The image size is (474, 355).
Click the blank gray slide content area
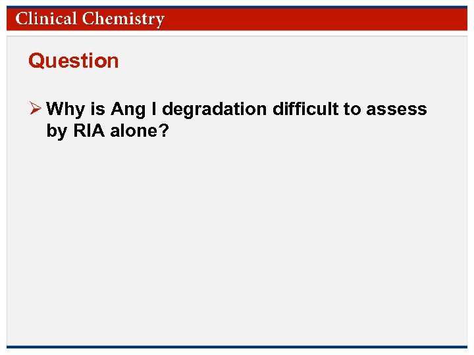[x=237, y=243]
